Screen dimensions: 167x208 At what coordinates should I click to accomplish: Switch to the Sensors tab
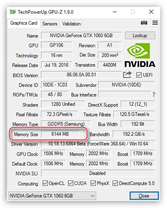pos(50,24)
